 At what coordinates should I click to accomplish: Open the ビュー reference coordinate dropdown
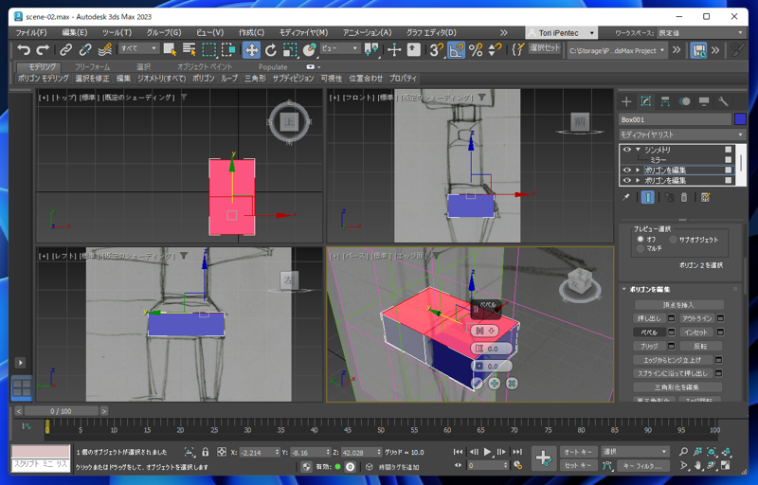pyautogui.click(x=340, y=48)
